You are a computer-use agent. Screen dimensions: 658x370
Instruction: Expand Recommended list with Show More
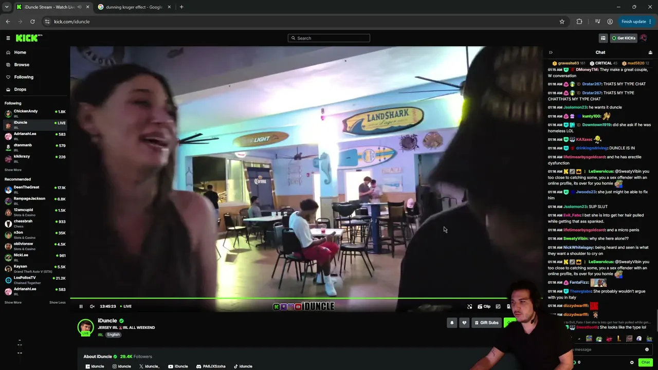click(x=13, y=303)
